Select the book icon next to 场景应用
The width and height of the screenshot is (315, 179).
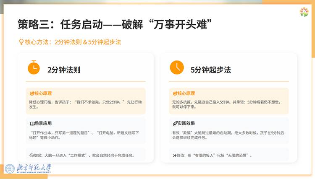(31, 124)
